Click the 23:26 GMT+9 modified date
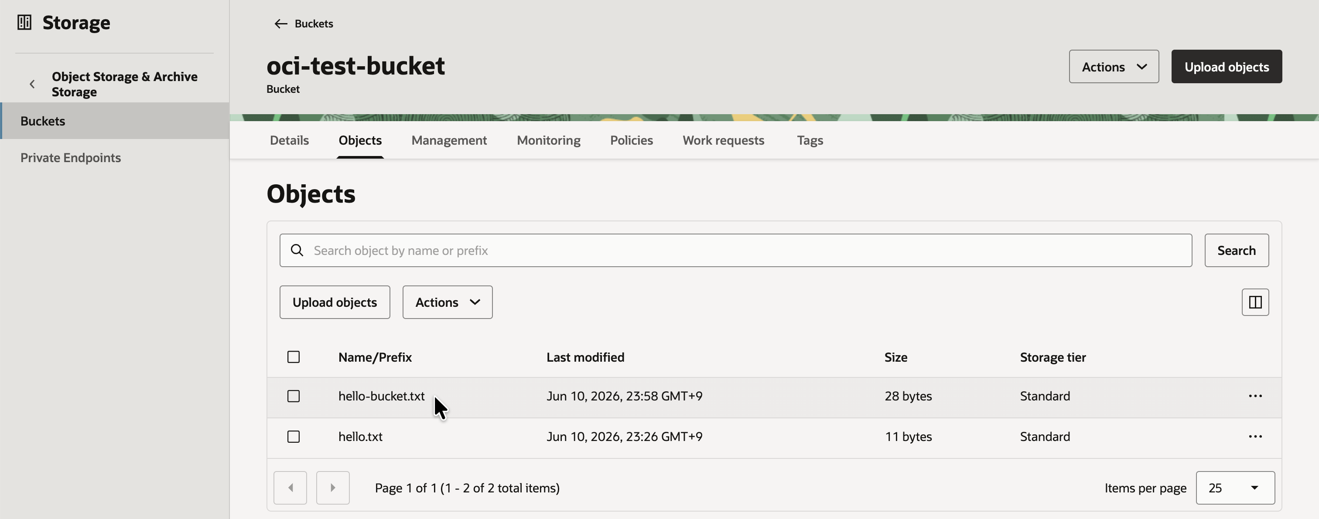The height and width of the screenshot is (519, 1319). (624, 436)
